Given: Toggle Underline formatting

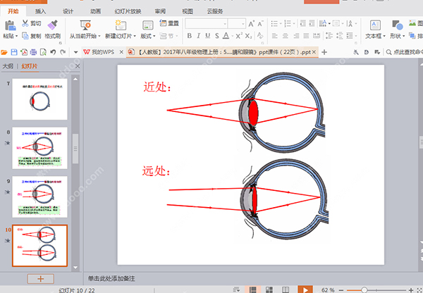Looking at the screenshot, I should [207, 36].
